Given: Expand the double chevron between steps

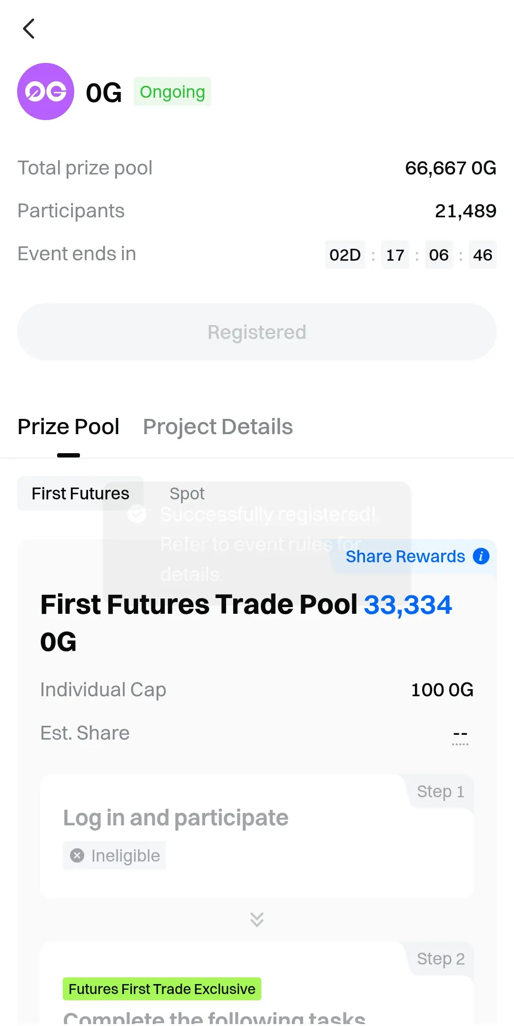Looking at the screenshot, I should (x=257, y=919).
